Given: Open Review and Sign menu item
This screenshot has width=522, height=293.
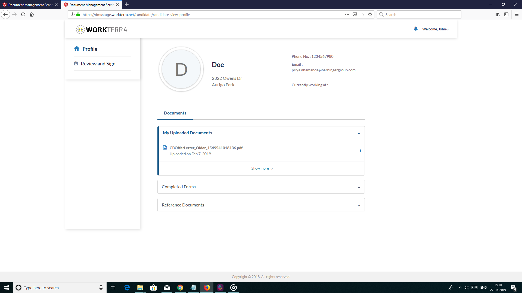Looking at the screenshot, I should [x=98, y=64].
